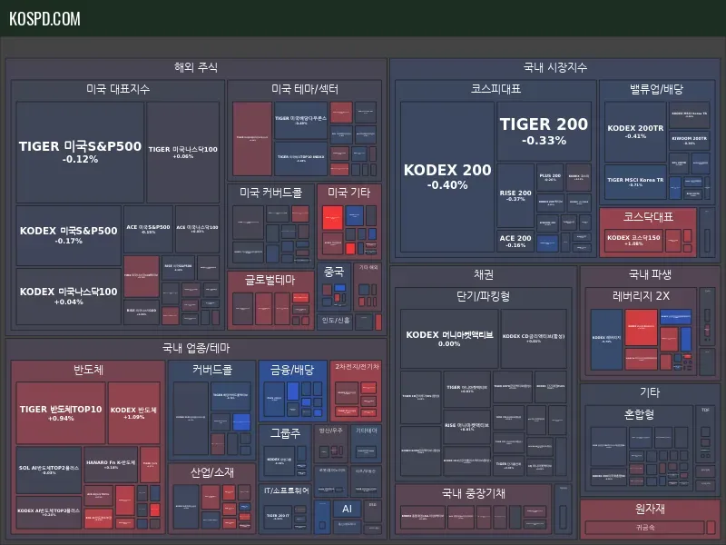Click the 그룹주 group header

(x=285, y=433)
